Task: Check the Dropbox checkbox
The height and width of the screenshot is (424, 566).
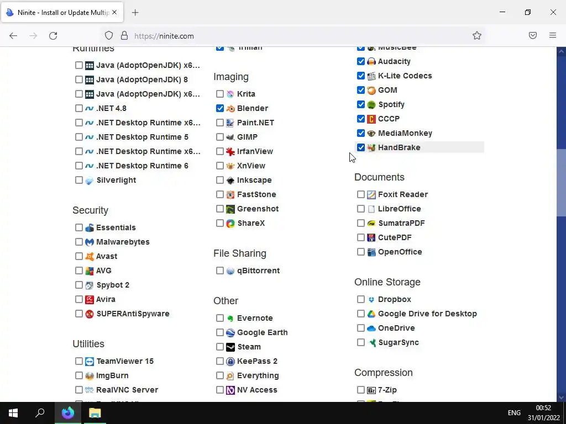Action: (360, 299)
